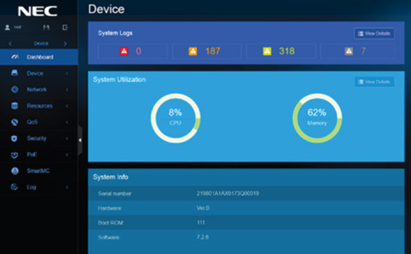The image size is (411, 254).
Task: Open the Log menu item
Action: point(39,187)
